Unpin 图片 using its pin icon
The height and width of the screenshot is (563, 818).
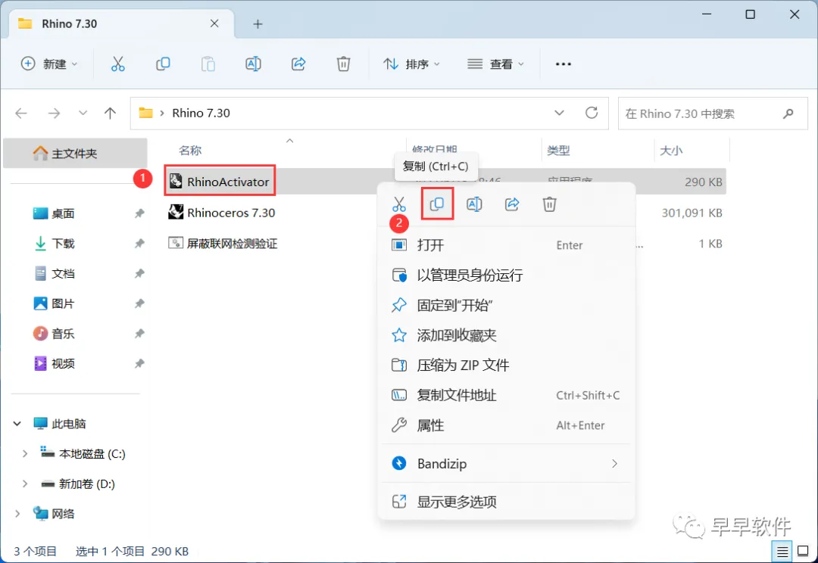(139, 303)
